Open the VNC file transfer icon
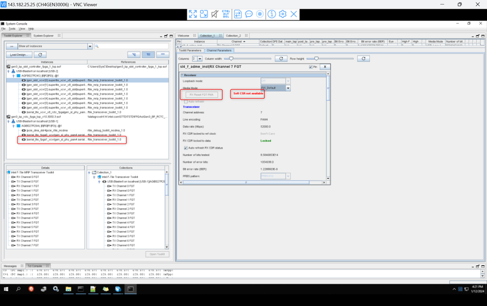The width and height of the screenshot is (487, 306). (238, 14)
